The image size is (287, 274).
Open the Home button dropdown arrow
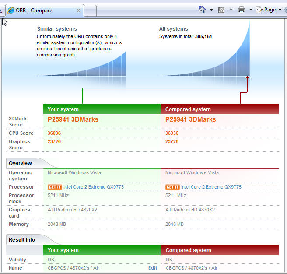[x=211, y=10]
